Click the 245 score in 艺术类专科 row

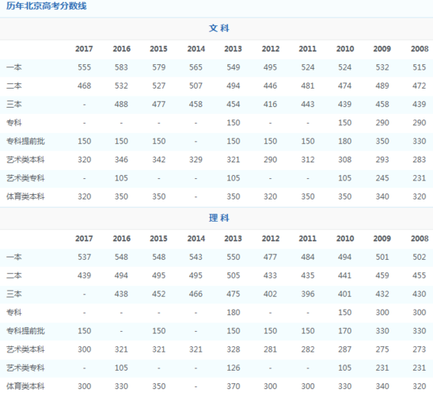coord(382,178)
